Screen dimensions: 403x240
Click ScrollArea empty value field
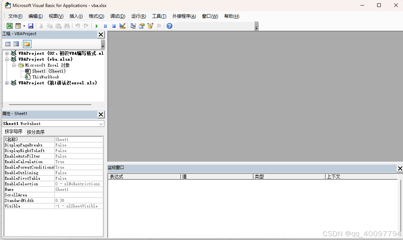click(x=79, y=195)
